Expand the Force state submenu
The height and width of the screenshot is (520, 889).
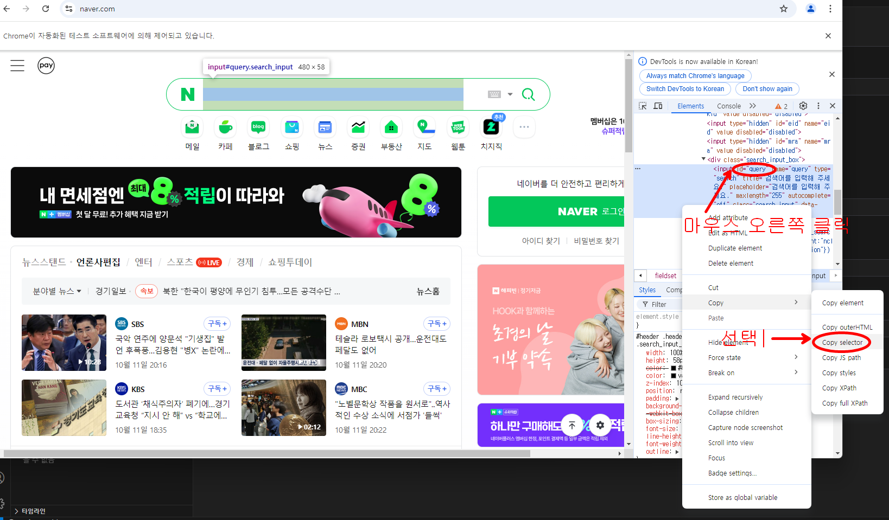coord(746,358)
